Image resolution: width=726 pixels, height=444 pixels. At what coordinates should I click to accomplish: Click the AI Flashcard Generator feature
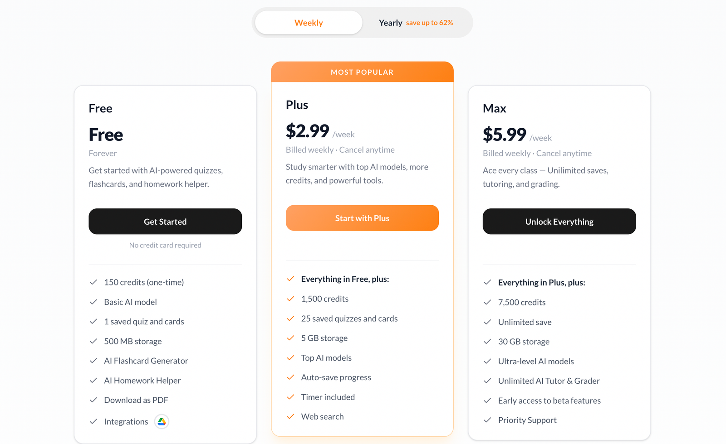point(146,361)
